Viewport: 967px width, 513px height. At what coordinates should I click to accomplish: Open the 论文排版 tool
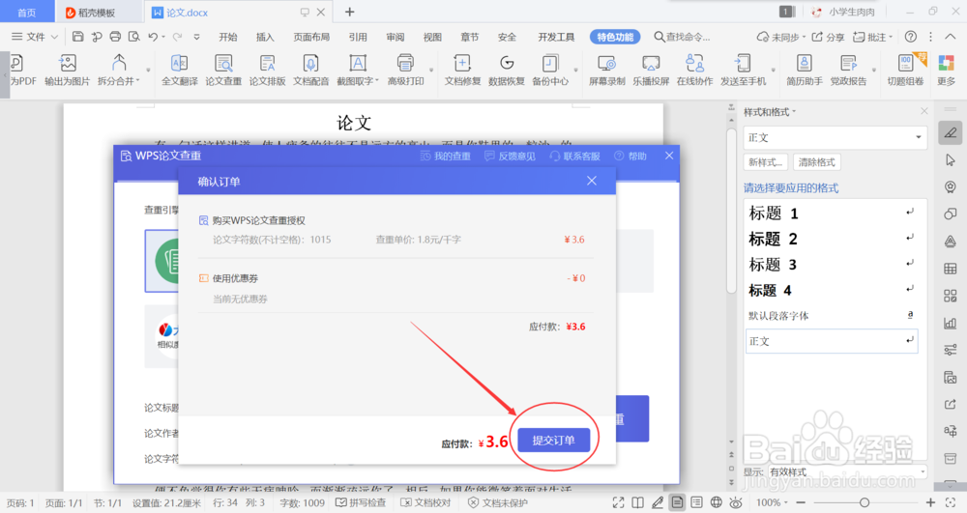tap(267, 71)
